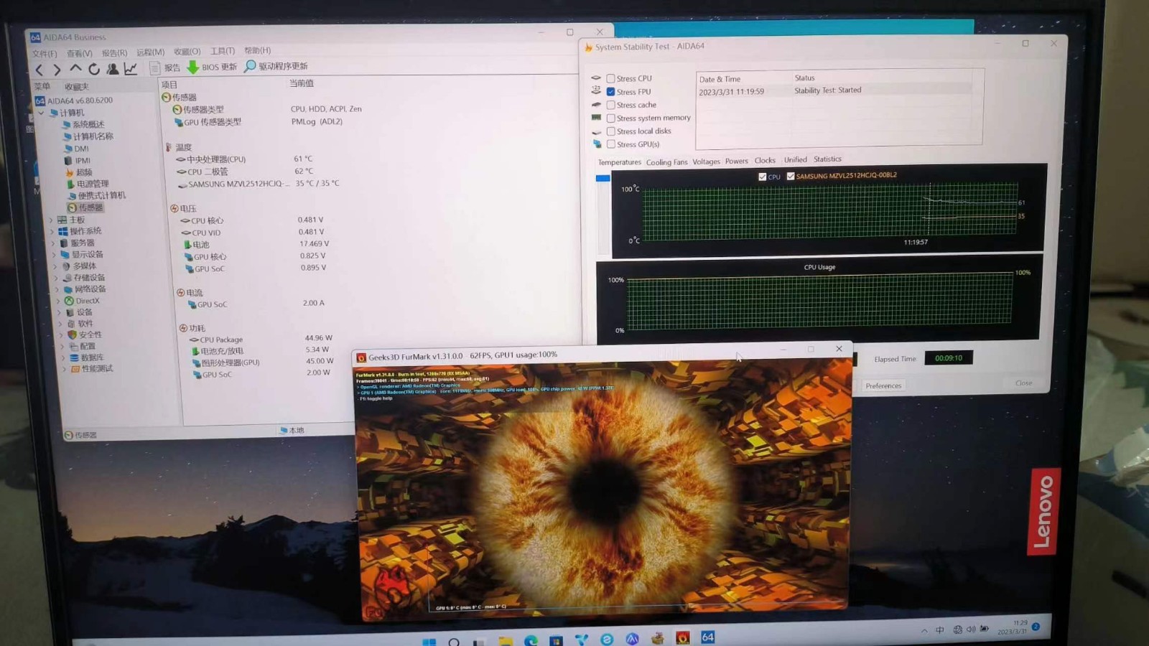
Task: Open the AIDA64 taskbar icon
Action: [x=708, y=637]
